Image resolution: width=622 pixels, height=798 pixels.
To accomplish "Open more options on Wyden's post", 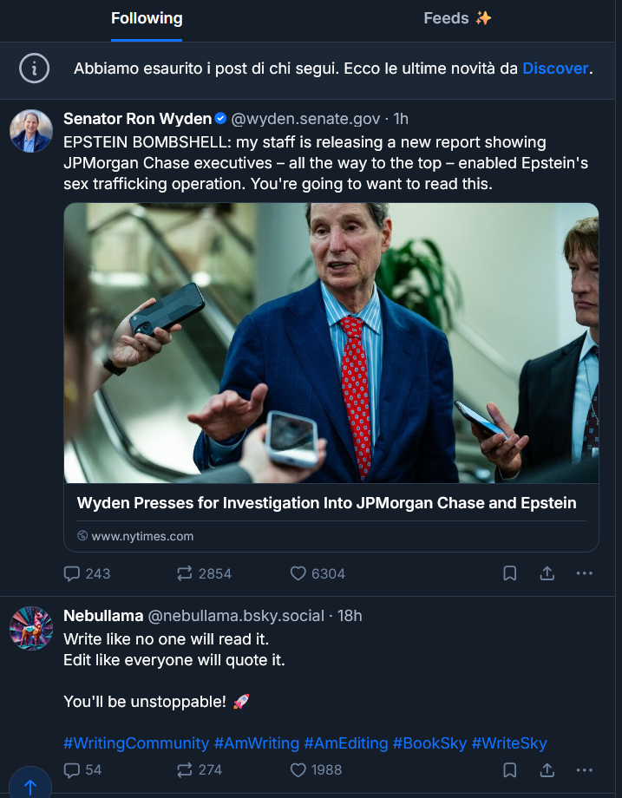I will click(585, 573).
